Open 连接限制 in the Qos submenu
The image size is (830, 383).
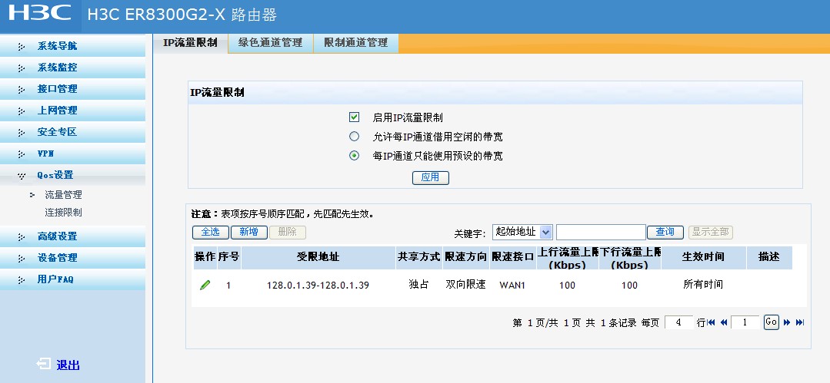coord(63,213)
